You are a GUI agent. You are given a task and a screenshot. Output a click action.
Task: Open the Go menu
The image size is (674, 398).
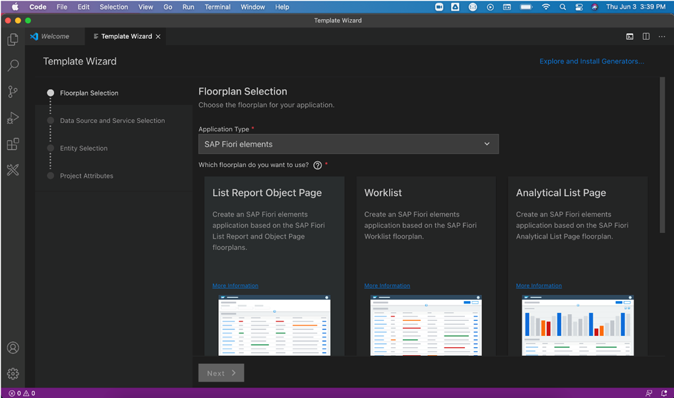click(x=168, y=7)
